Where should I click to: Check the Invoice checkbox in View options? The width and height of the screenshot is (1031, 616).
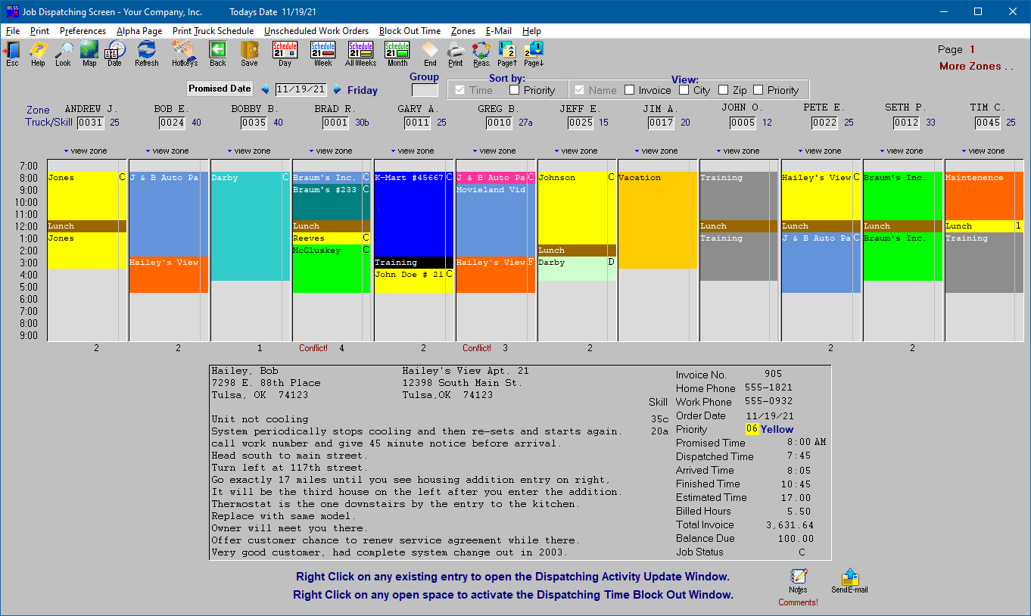pos(630,90)
